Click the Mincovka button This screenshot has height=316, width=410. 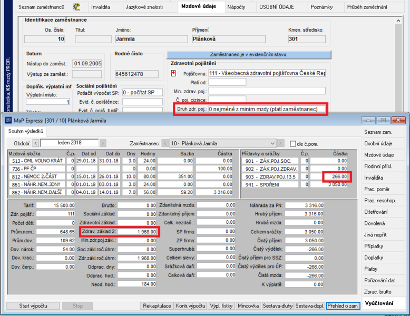pos(248,306)
